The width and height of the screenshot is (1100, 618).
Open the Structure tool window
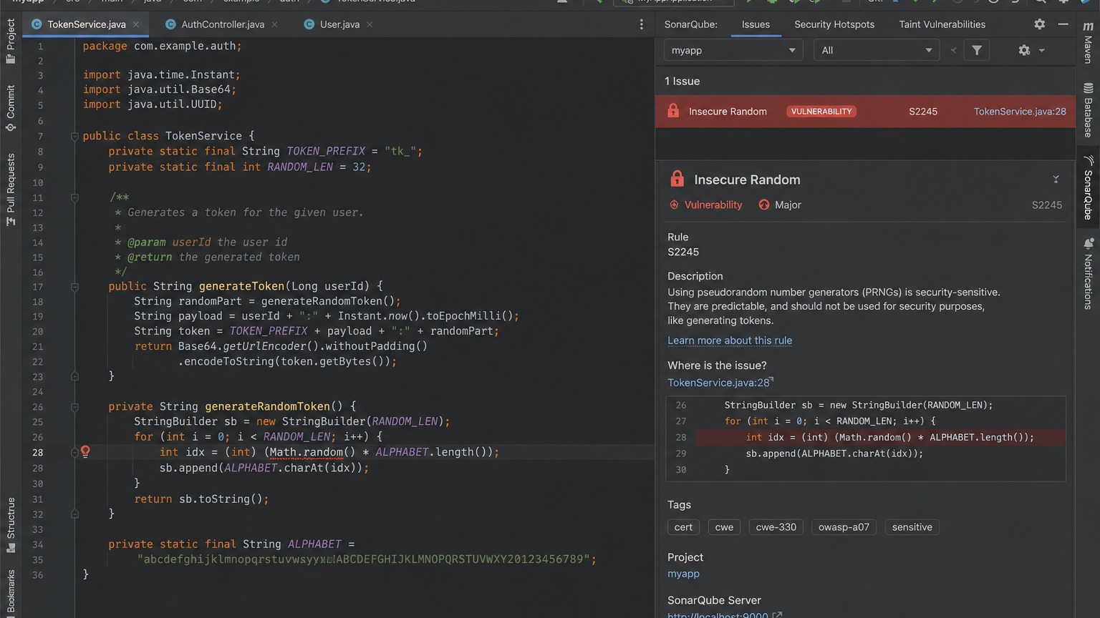[x=10, y=524]
